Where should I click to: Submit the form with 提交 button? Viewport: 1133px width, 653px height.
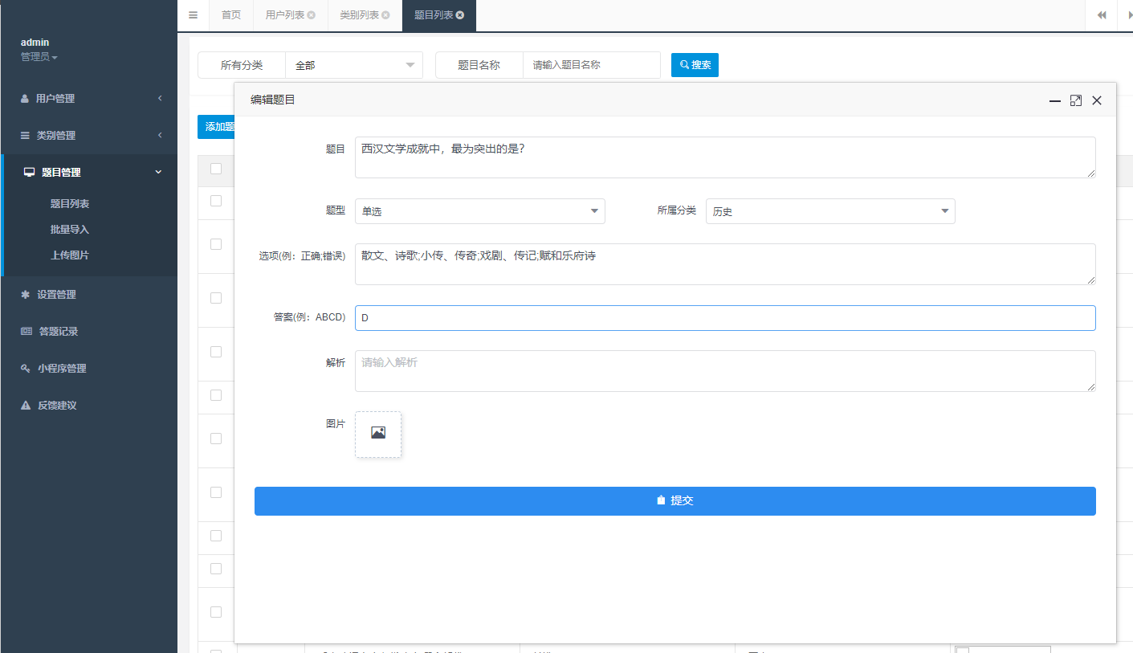(675, 500)
